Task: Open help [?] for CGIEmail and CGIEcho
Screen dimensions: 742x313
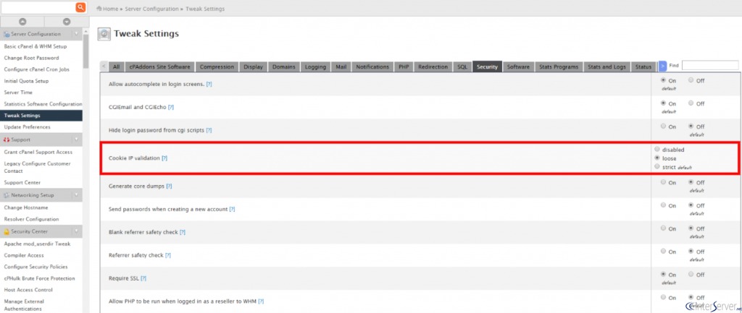Action: (171, 107)
